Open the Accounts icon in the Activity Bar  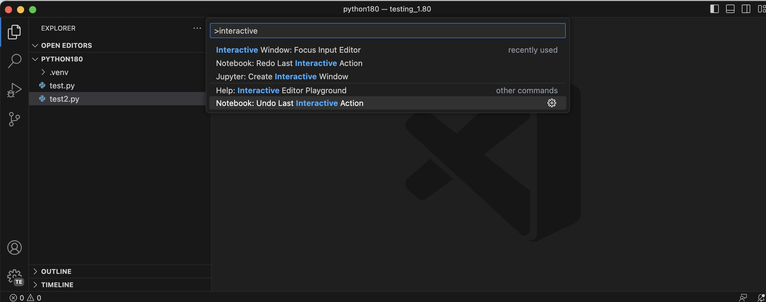[x=14, y=248]
